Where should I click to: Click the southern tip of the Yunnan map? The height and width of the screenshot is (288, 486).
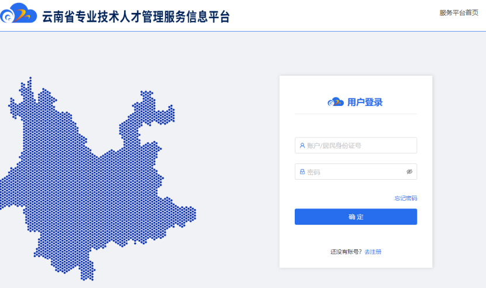coord(87,272)
